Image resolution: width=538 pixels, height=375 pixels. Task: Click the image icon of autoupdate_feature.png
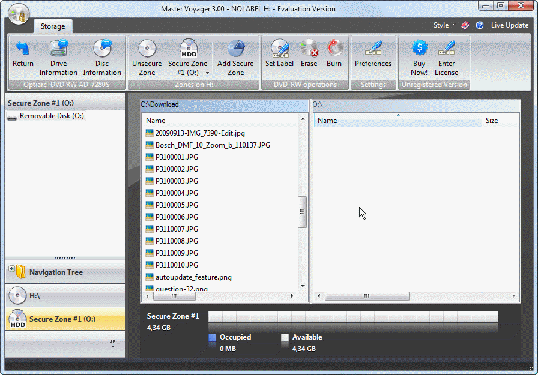pos(150,277)
